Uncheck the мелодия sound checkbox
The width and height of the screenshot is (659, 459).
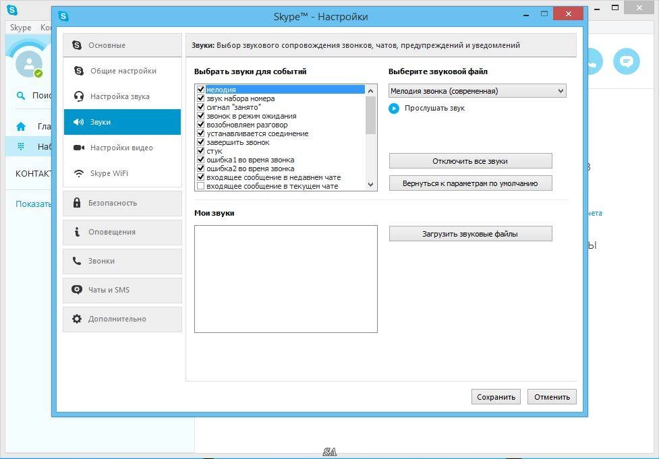point(201,90)
